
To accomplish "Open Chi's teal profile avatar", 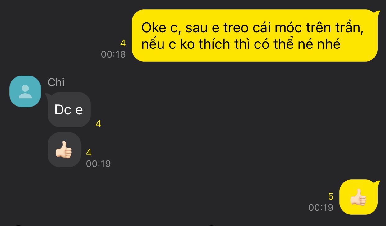I will point(25,91).
